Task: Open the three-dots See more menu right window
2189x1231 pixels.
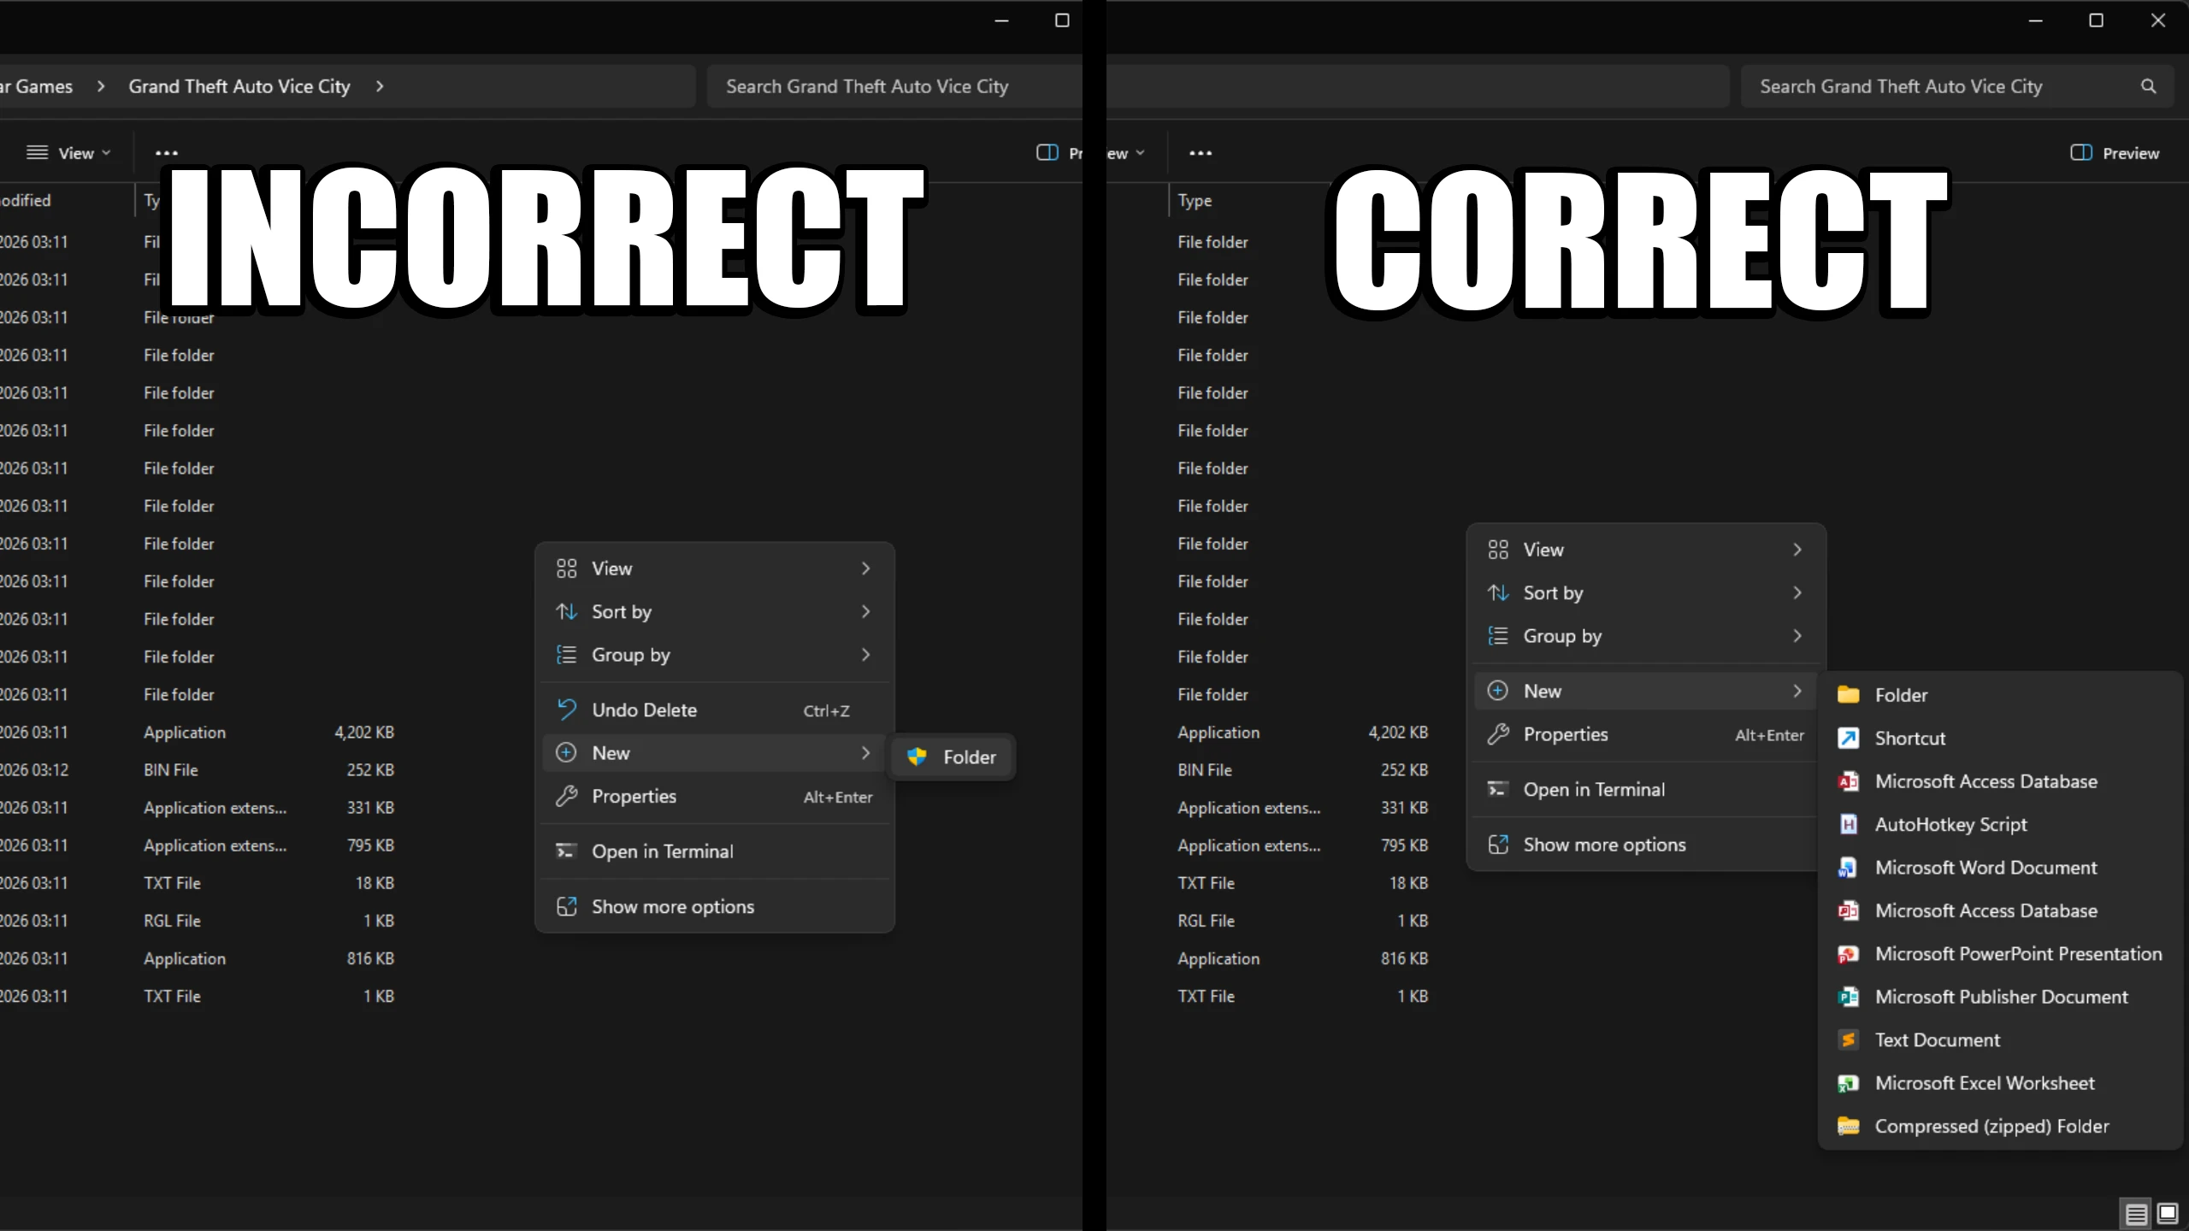Action: click(x=1200, y=153)
